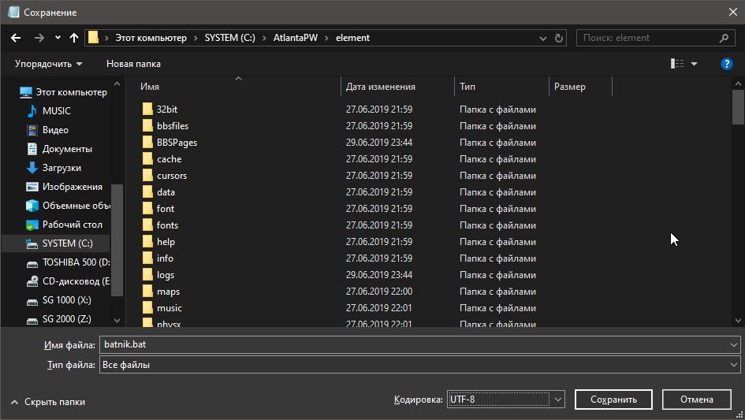
Task: Click the search magnifier icon
Action: pyautogui.click(x=724, y=38)
